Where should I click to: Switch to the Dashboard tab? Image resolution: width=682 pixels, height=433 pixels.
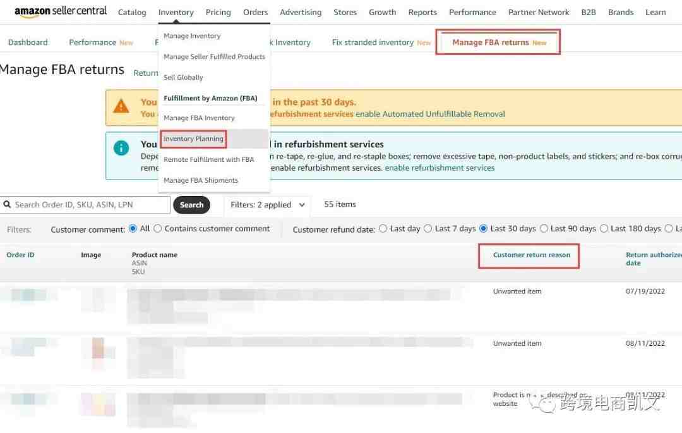click(28, 42)
